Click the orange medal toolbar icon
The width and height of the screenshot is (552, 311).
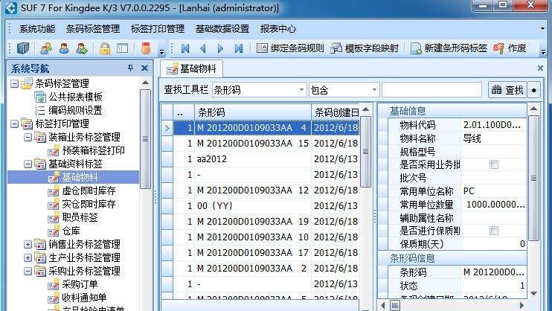pos(146,48)
